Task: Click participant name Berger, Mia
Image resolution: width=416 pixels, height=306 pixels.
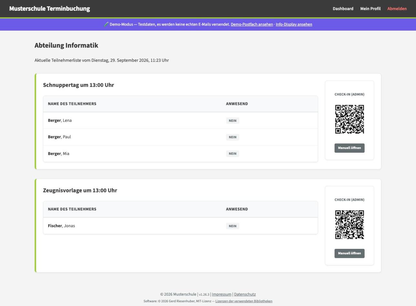Action: (58, 154)
